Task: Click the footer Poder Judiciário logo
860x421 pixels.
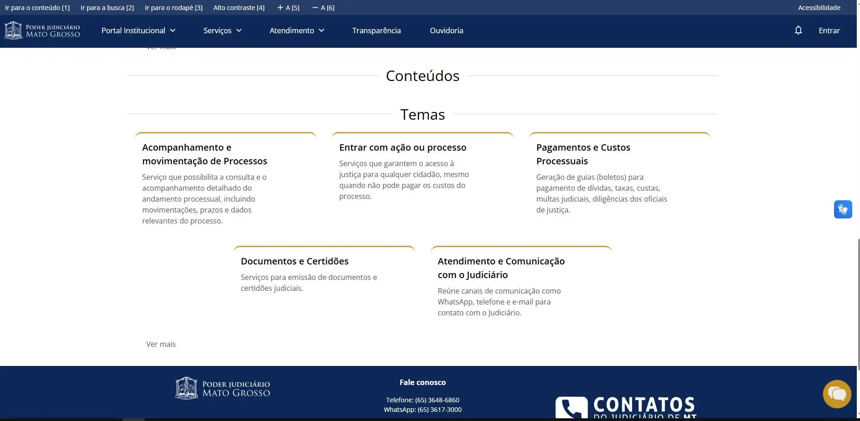Action: click(223, 389)
